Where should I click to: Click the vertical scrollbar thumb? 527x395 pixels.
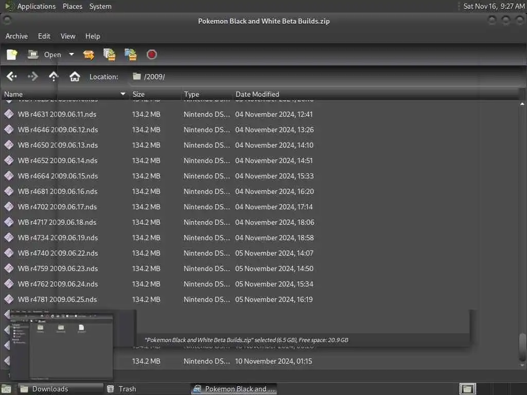[522, 346]
